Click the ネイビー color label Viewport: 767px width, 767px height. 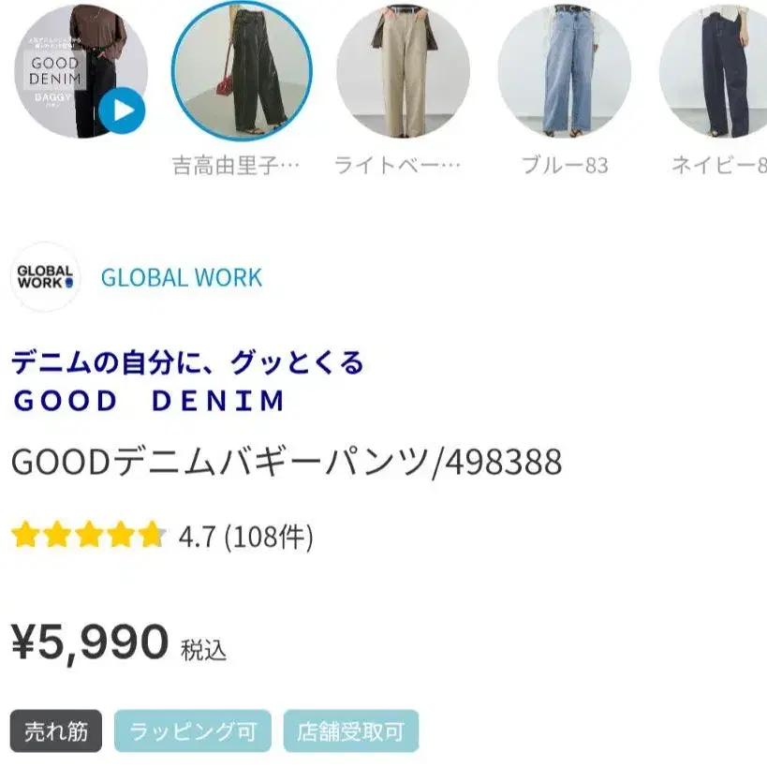[x=719, y=166]
